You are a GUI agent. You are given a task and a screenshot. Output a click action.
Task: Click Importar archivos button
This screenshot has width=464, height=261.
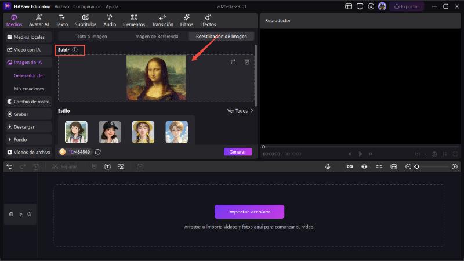pos(249,212)
